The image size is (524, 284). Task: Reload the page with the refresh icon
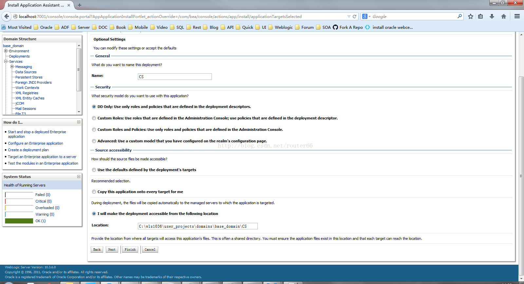pos(354,16)
